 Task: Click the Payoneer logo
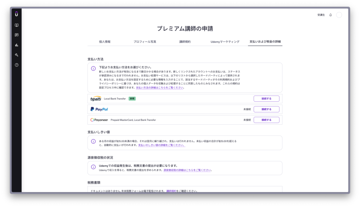pyautogui.click(x=99, y=120)
